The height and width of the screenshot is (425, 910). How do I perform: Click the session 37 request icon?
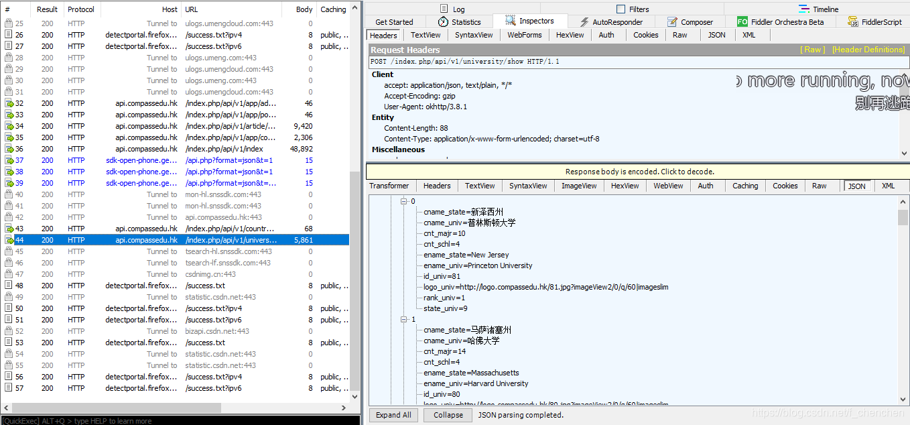(x=9, y=160)
